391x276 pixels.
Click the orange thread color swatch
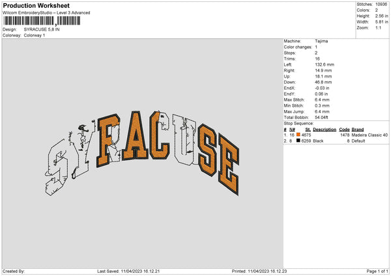point(298,135)
